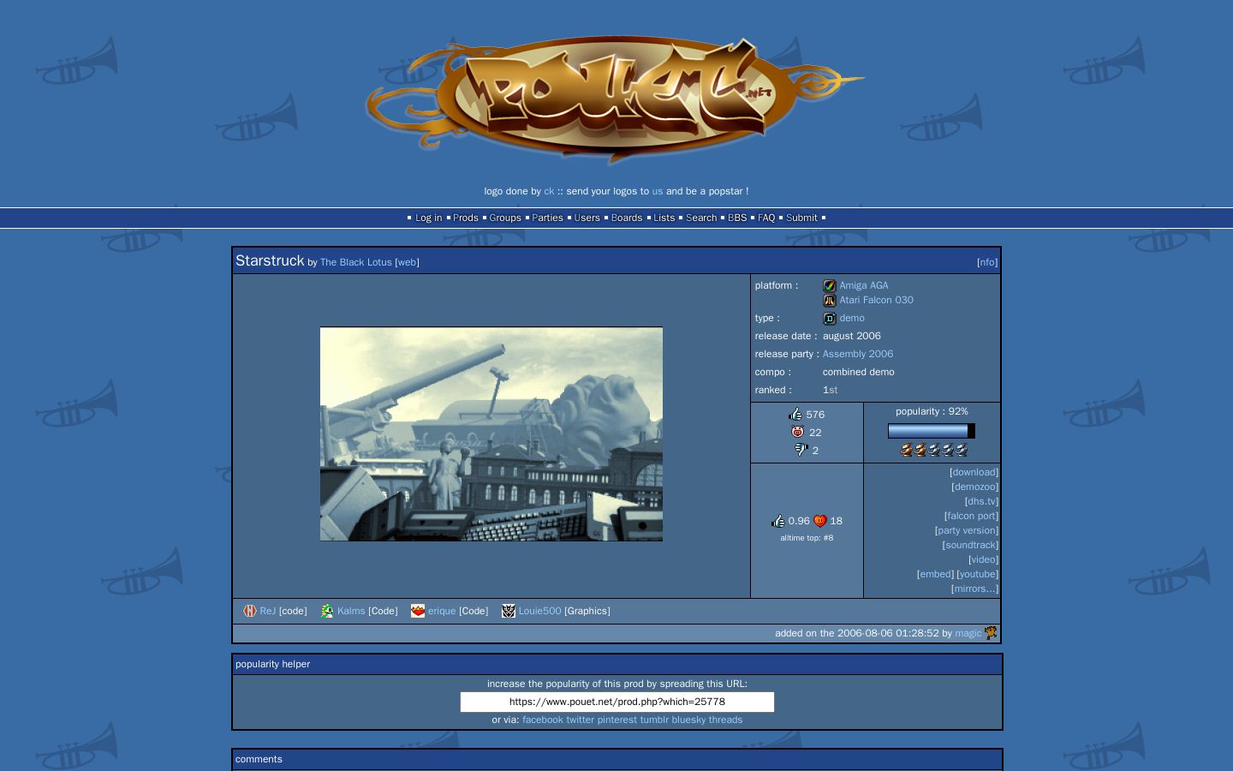This screenshot has height=771, width=1233.
Task: Click the thumbs down icon beside 2
Action: click(x=801, y=450)
